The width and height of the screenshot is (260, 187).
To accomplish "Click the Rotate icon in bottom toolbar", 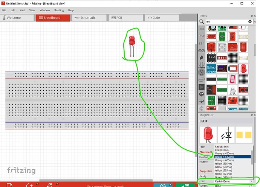I will click(30, 185).
